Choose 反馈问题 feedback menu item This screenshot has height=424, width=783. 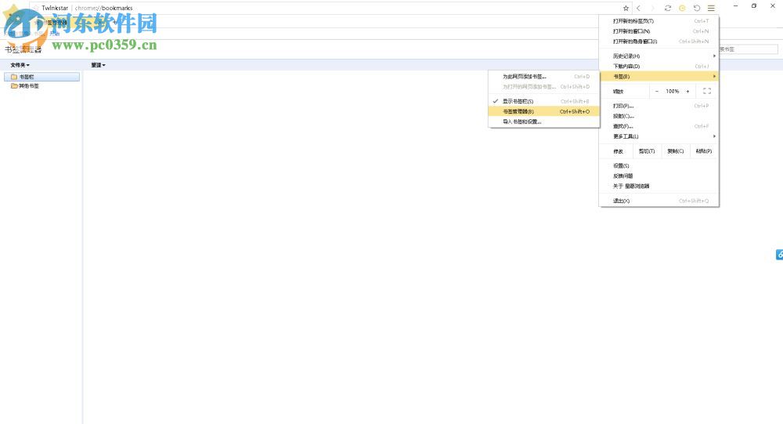coord(659,176)
